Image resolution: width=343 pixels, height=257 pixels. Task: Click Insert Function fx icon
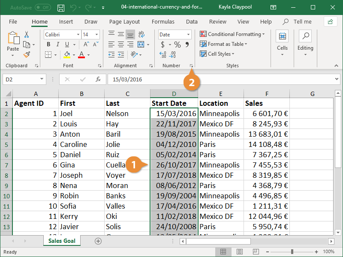(x=98, y=79)
